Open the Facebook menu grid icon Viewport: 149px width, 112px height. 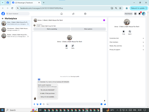(135, 14)
